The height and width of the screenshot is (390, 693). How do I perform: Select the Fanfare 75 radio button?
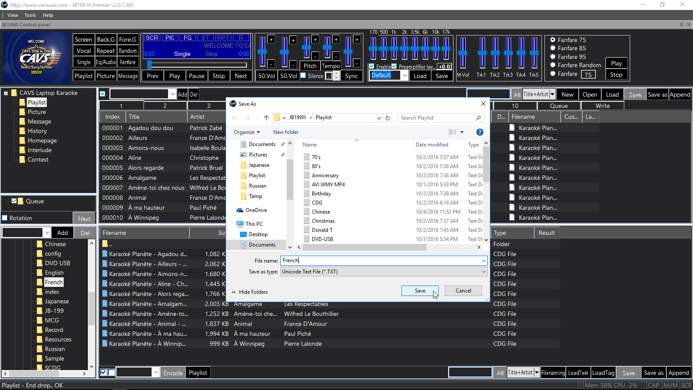(553, 40)
